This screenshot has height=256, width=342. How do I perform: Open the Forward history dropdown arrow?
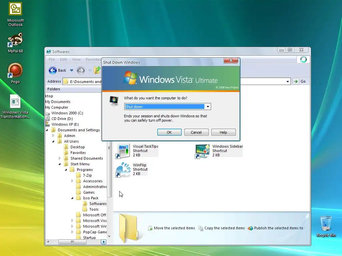click(90, 70)
